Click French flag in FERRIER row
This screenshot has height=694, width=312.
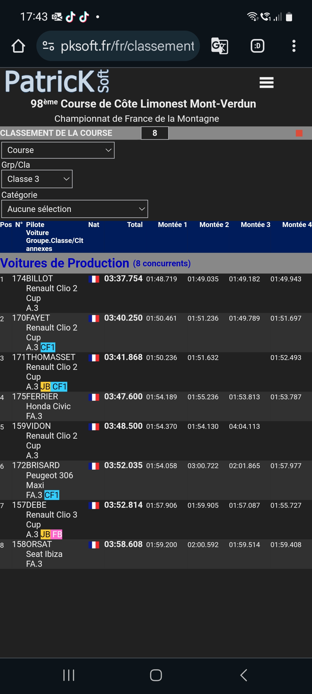click(x=94, y=397)
